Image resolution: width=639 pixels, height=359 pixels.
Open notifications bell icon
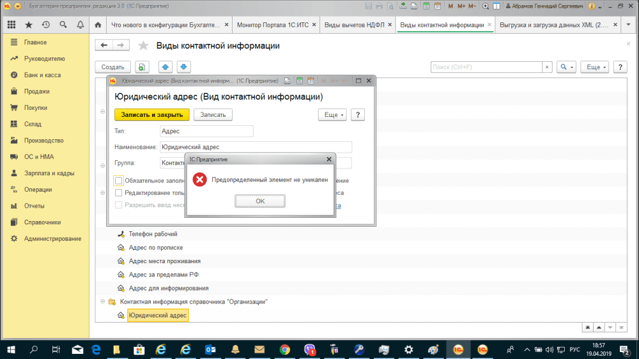pos(80,25)
